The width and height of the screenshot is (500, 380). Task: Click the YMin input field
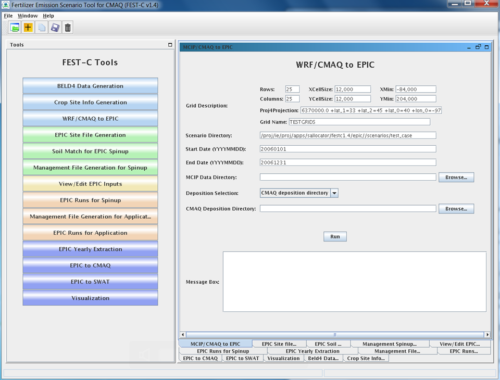(416, 99)
